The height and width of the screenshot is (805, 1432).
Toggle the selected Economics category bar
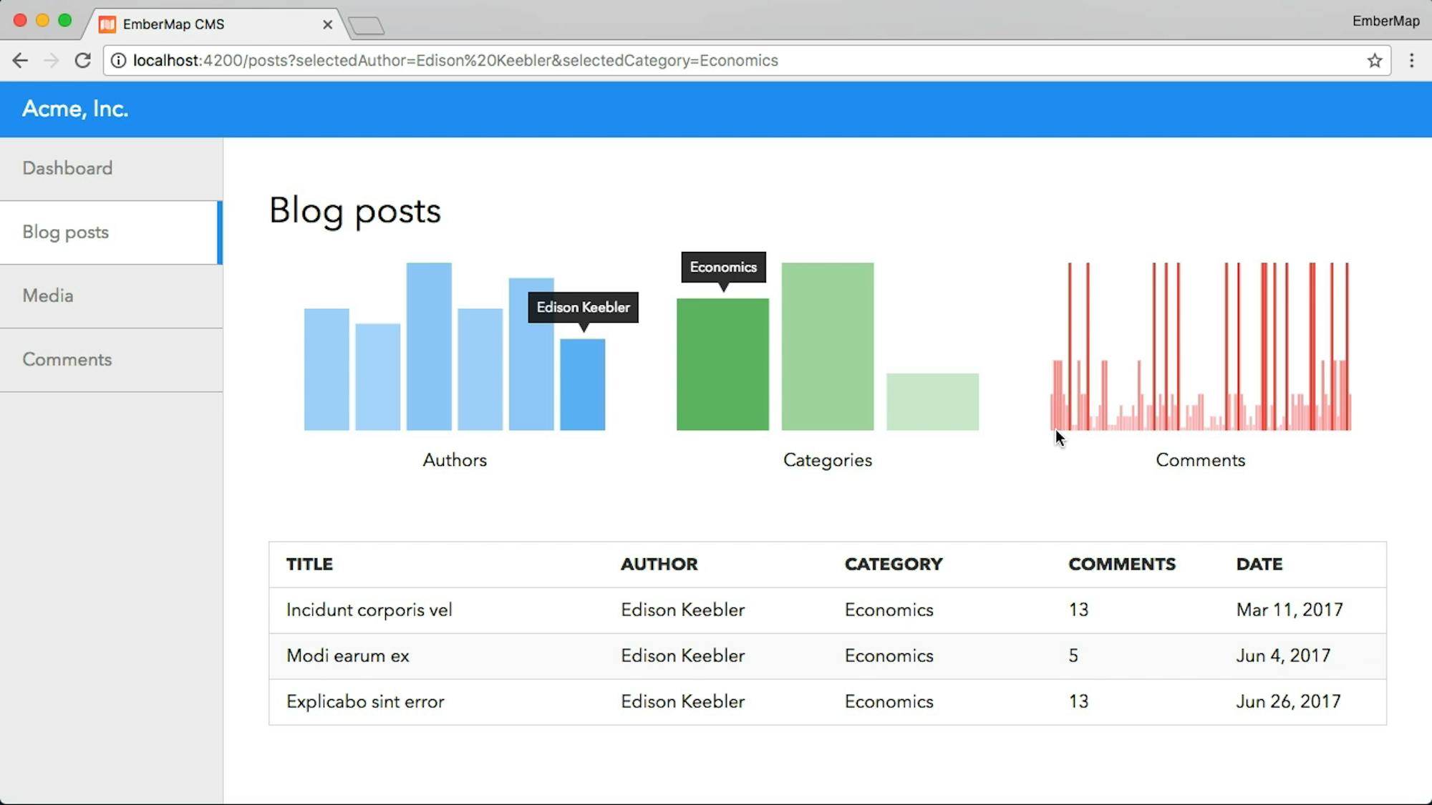(x=722, y=364)
